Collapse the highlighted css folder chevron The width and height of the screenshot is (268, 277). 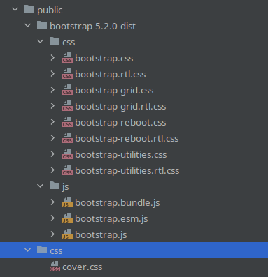click(28, 250)
